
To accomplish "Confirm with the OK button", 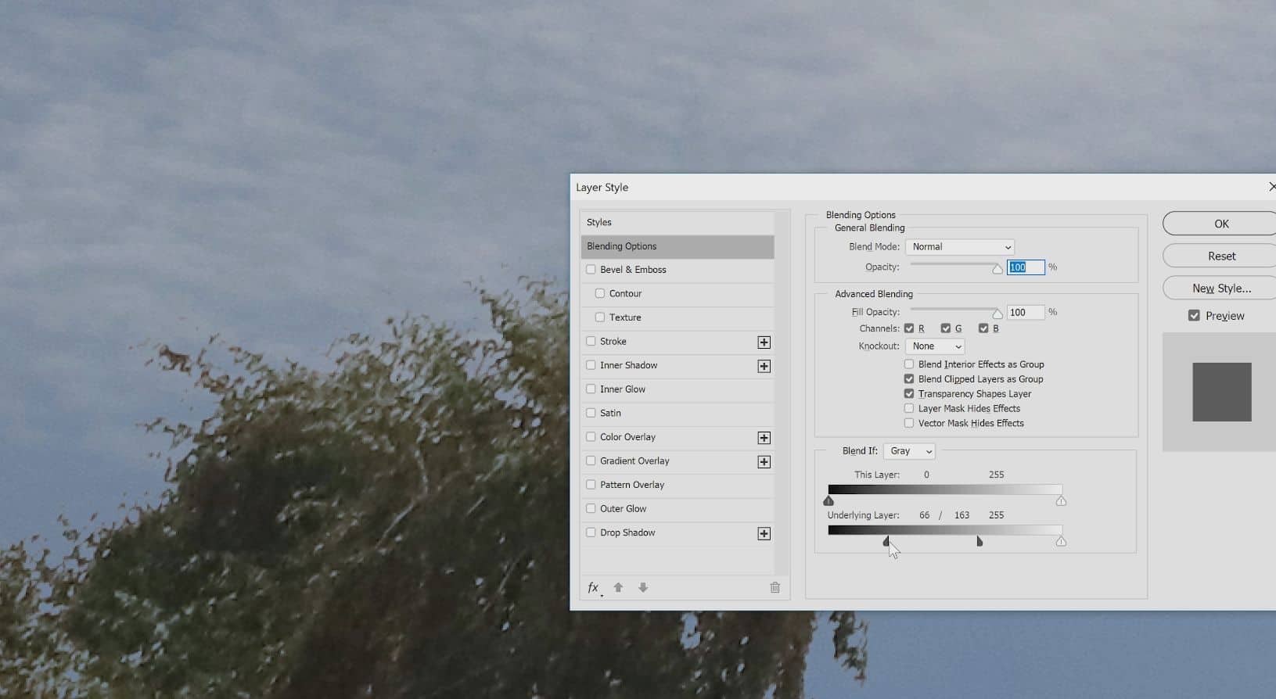I will coord(1220,224).
